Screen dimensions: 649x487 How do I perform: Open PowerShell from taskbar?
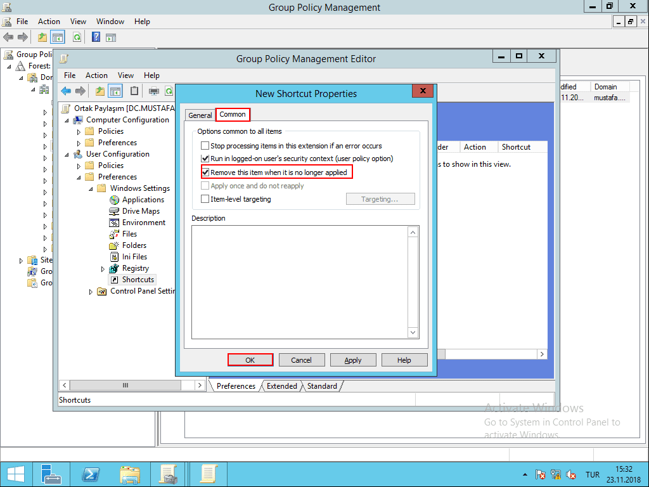(x=90, y=474)
